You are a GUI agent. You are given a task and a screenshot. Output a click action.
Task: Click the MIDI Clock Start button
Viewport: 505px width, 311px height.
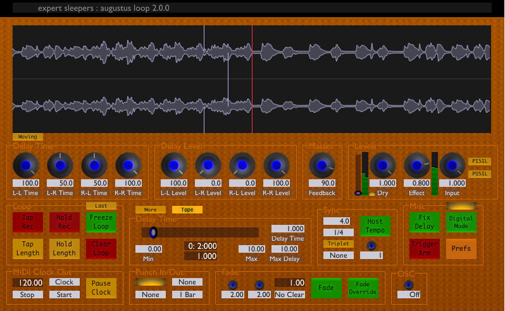[x=65, y=295]
